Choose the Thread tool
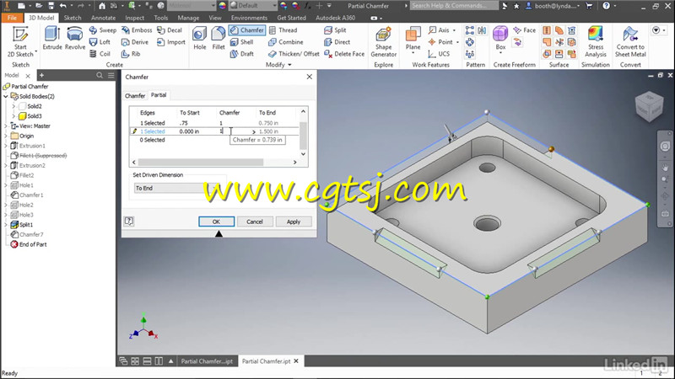Screen dimensions: 675x379 point(283,30)
